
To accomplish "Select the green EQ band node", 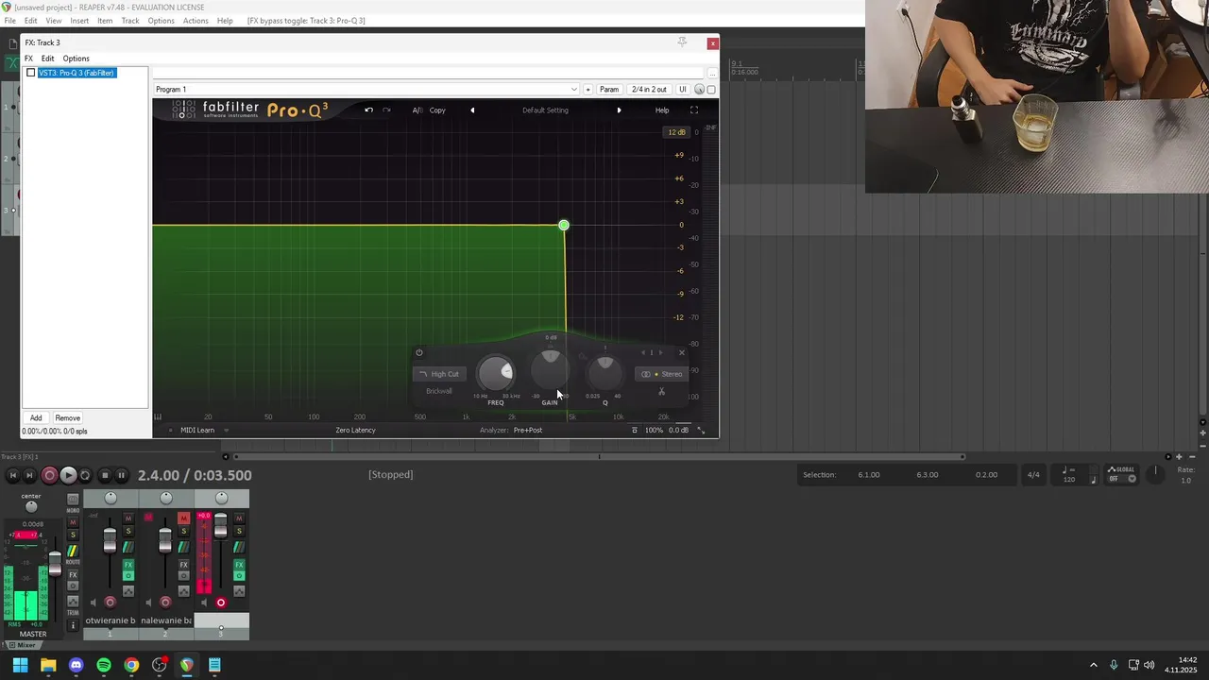I will 564,225.
